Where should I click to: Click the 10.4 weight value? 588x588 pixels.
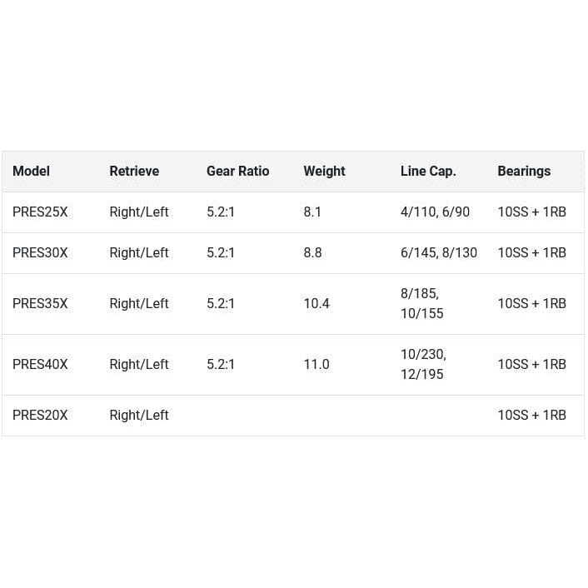(316, 303)
